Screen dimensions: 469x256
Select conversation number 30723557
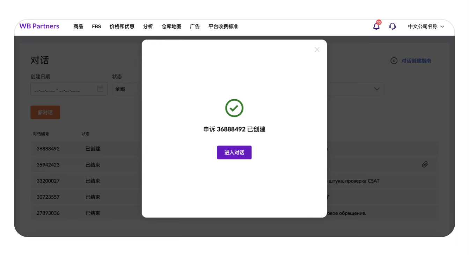48,197
